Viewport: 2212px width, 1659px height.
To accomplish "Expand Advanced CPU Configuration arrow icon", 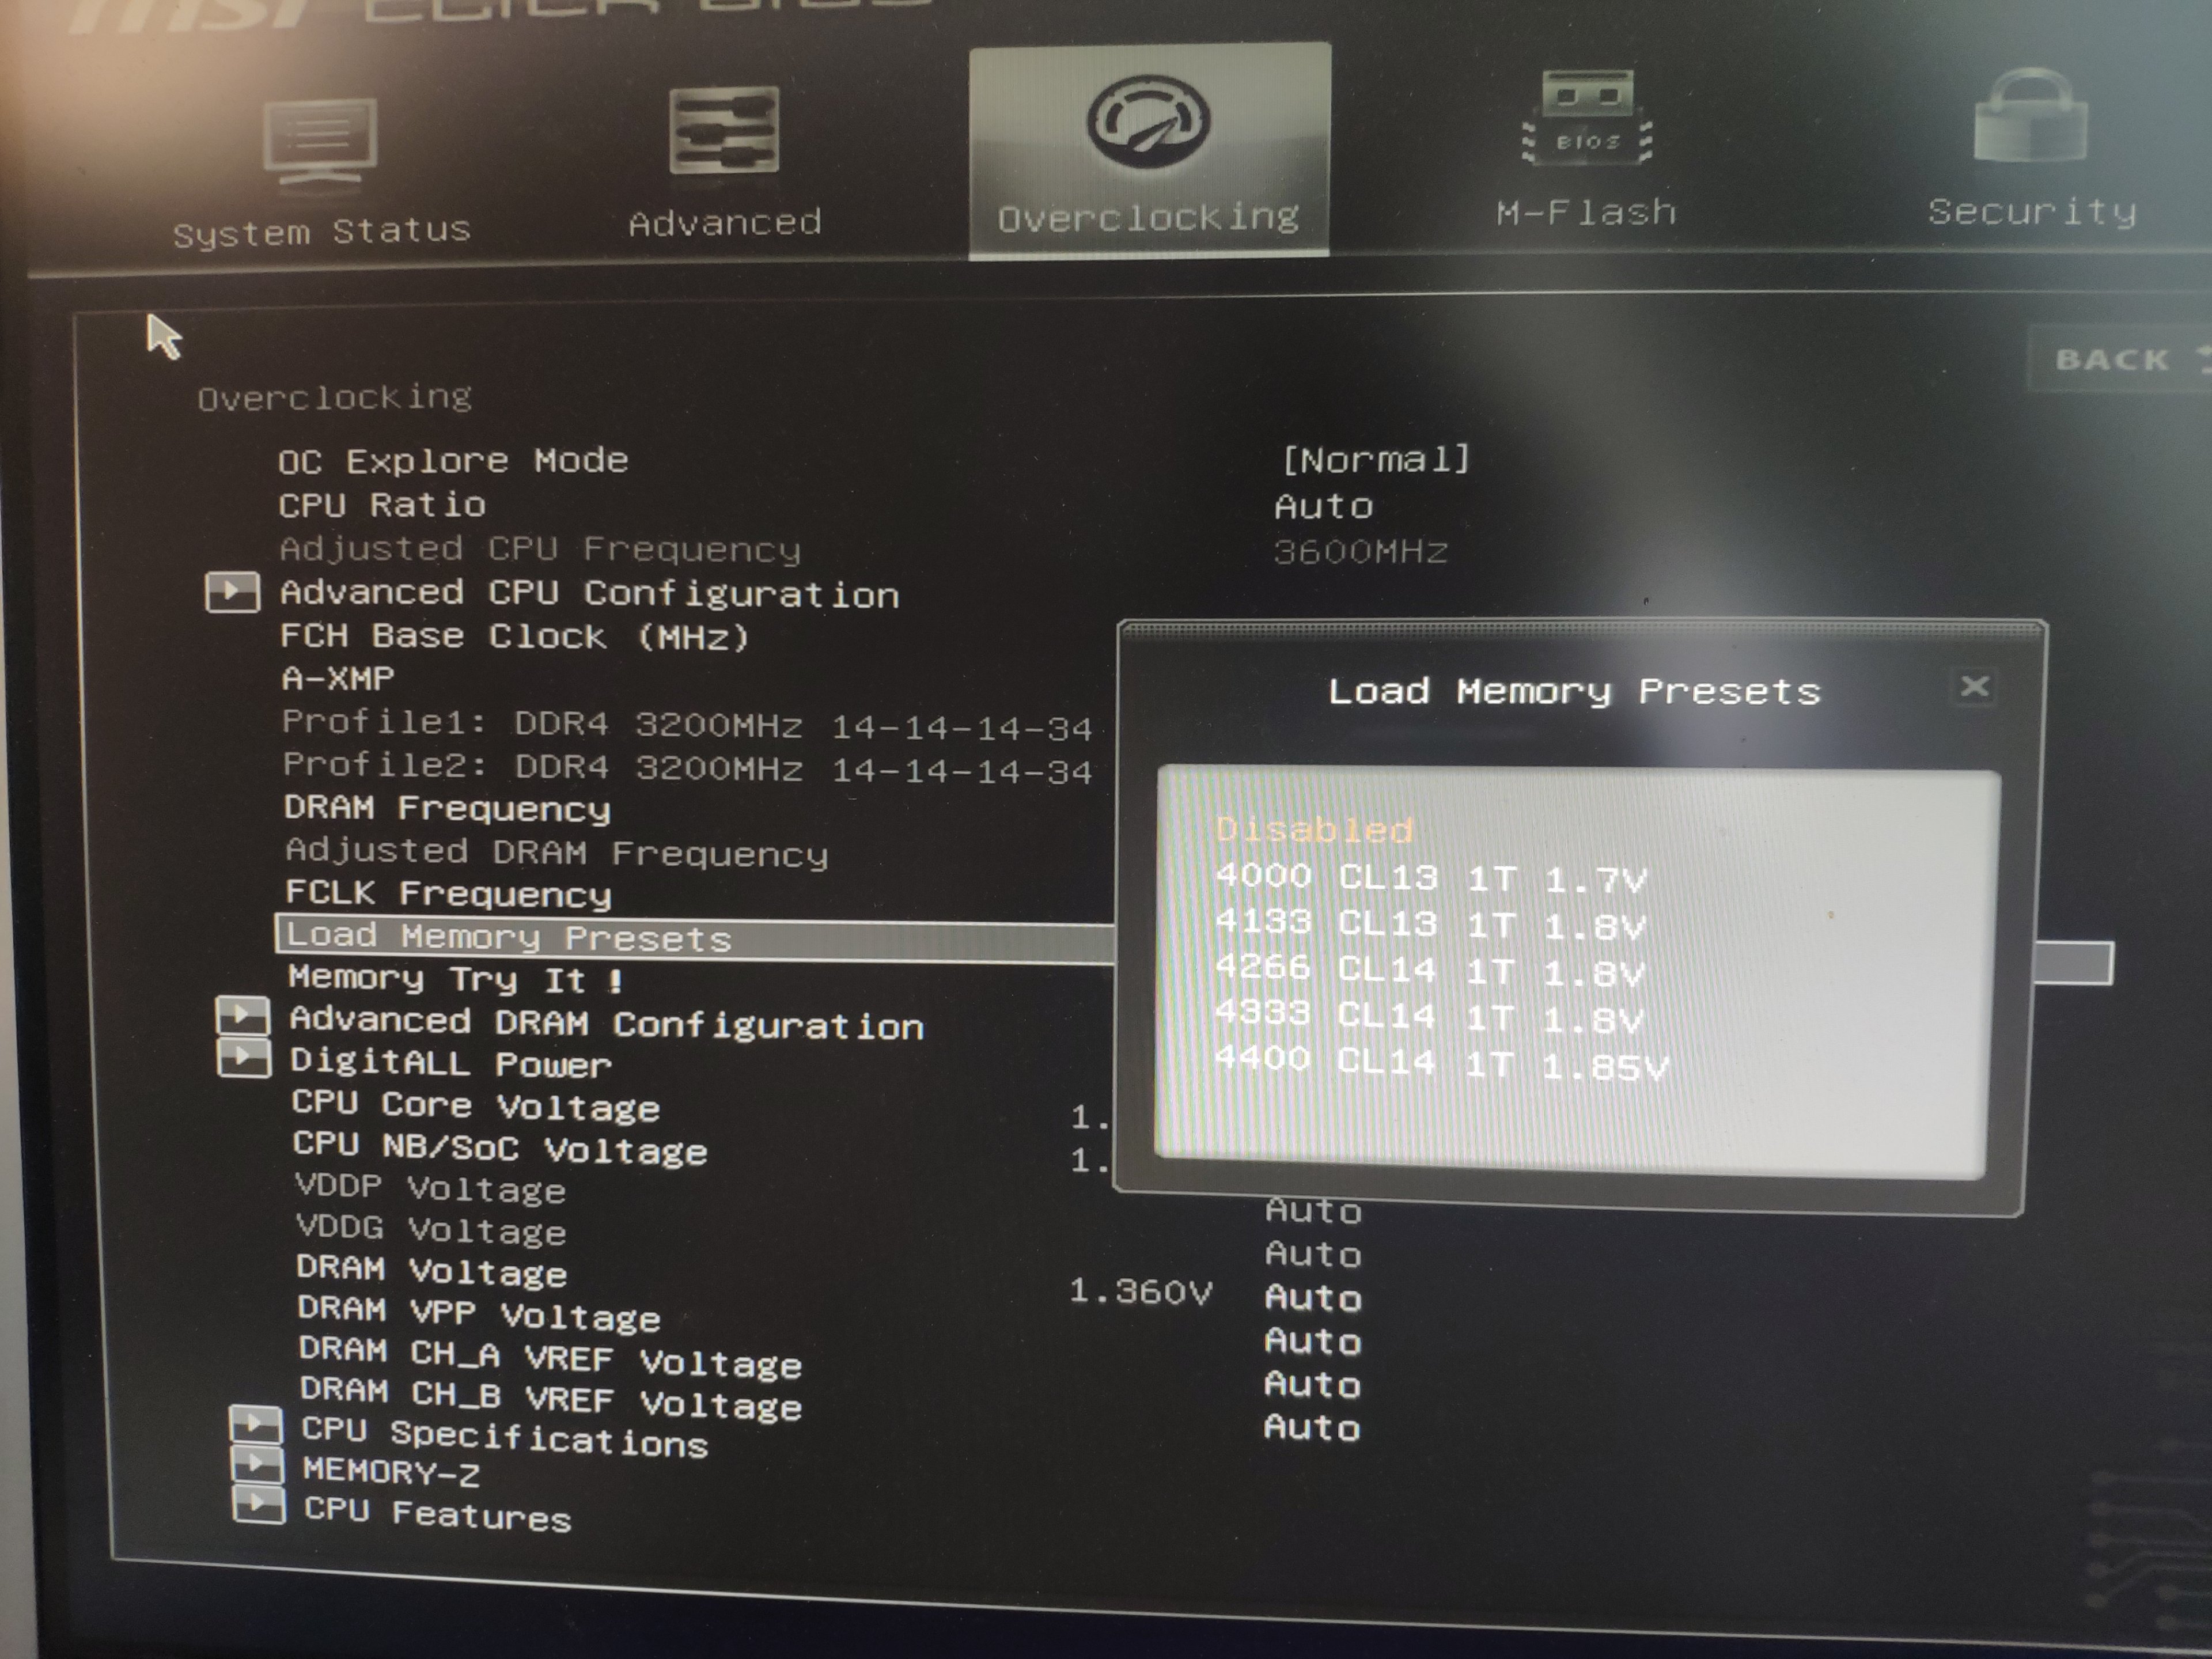I will (232, 592).
